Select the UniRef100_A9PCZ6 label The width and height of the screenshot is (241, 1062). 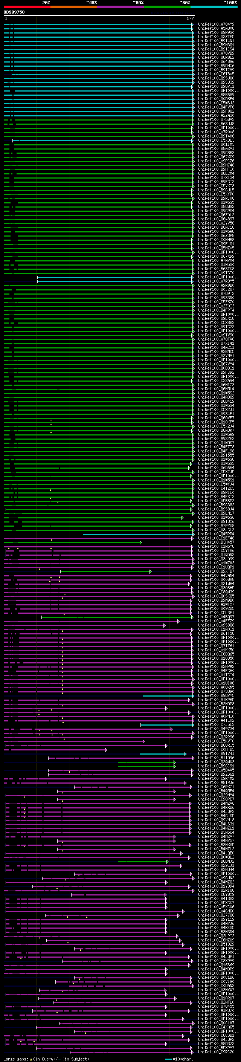tap(216, 161)
